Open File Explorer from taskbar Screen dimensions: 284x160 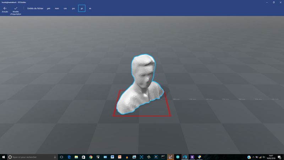click(76, 157)
